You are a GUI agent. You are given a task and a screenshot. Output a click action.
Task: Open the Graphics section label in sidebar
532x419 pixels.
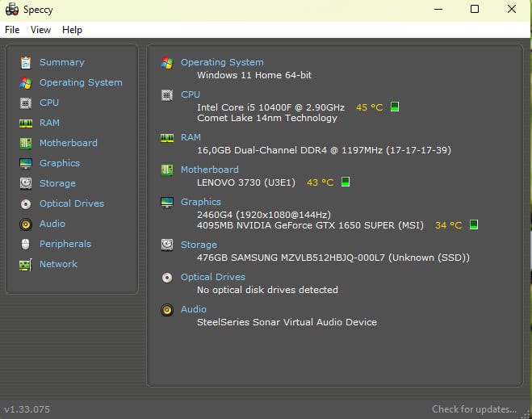point(60,163)
